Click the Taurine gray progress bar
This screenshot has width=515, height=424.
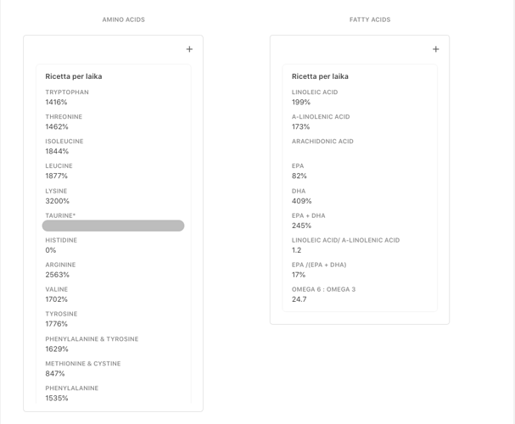click(113, 226)
